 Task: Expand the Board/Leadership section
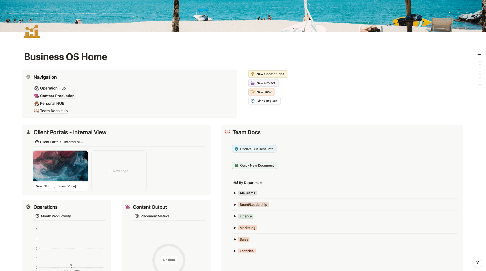[235, 205]
